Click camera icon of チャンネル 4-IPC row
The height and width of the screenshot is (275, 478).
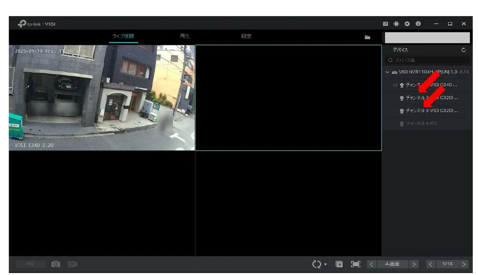pos(402,123)
